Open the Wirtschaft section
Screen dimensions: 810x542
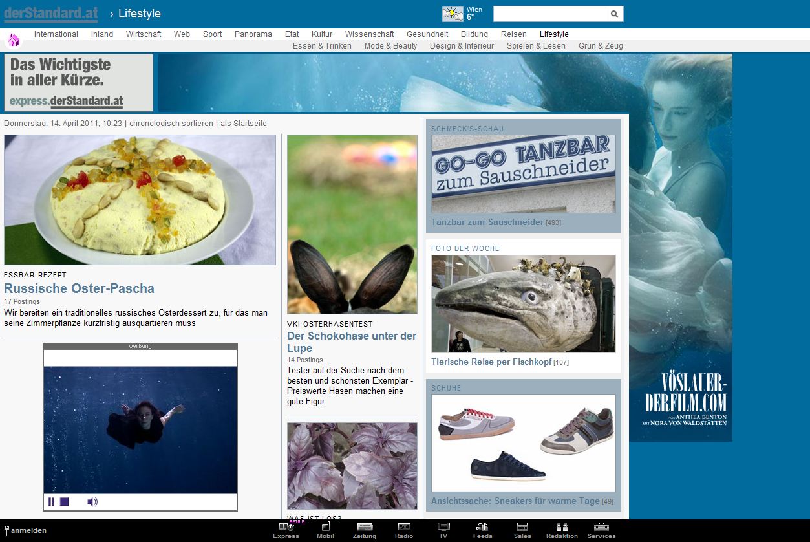point(144,34)
